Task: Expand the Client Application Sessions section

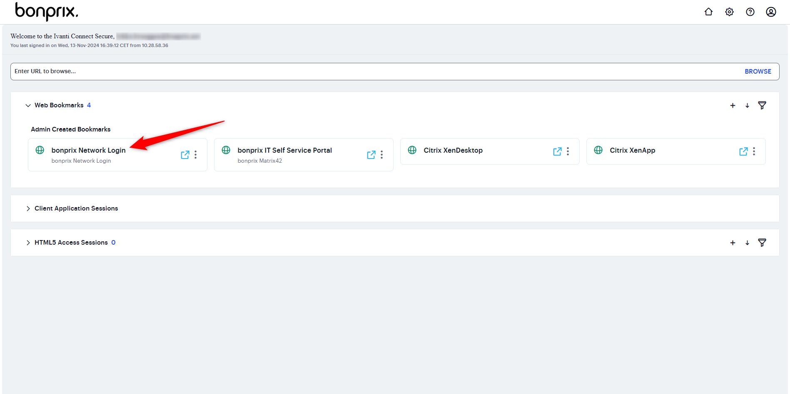Action: tap(28, 208)
